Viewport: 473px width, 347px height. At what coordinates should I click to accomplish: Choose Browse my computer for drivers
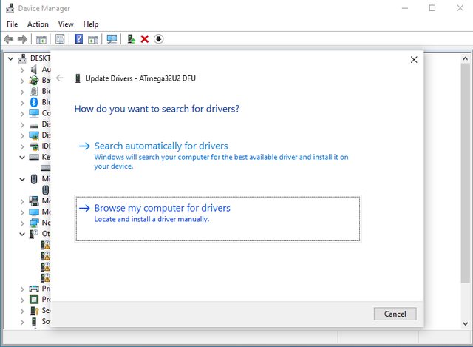tap(217, 218)
